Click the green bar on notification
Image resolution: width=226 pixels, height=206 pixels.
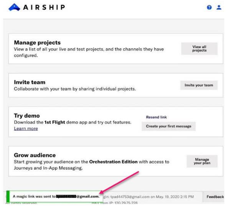pyautogui.click(x=8, y=196)
